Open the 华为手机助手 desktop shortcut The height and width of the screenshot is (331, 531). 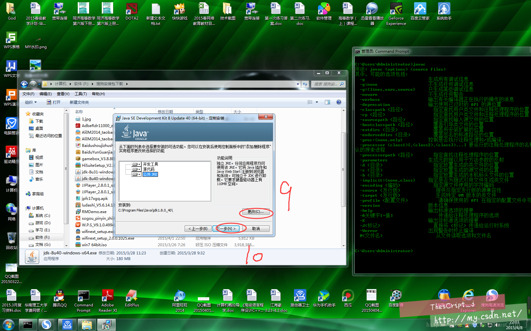coord(324,298)
